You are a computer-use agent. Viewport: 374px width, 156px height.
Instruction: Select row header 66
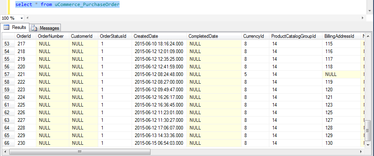(x=8, y=143)
